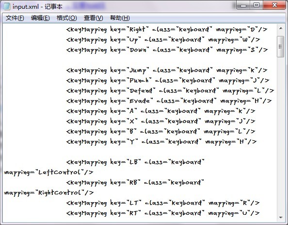This screenshot has width=288, height=225.
Task: Close the input.xml Notepad window
Action: 274,5
